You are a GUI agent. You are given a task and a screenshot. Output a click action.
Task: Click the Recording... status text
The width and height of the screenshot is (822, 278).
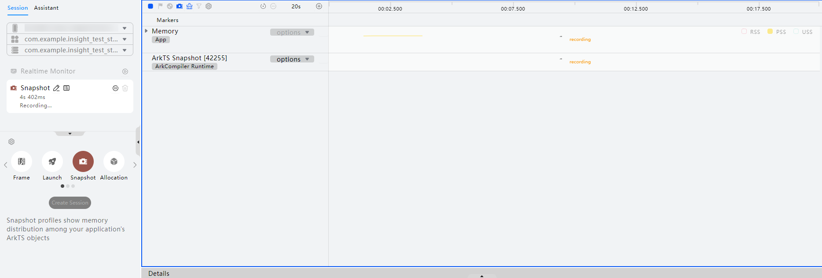pyautogui.click(x=36, y=106)
